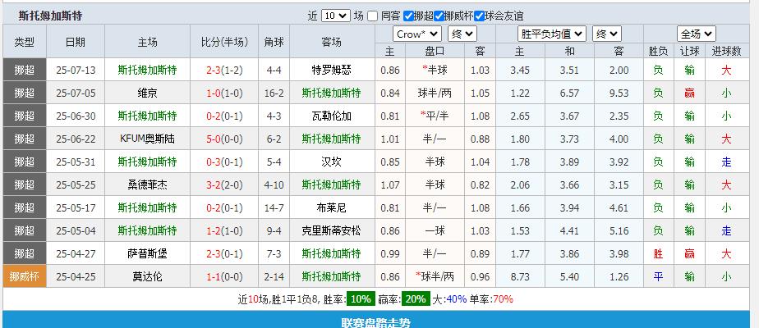Click the KFUM奥斯陆 team name
The height and width of the screenshot is (328, 759).
148,139
